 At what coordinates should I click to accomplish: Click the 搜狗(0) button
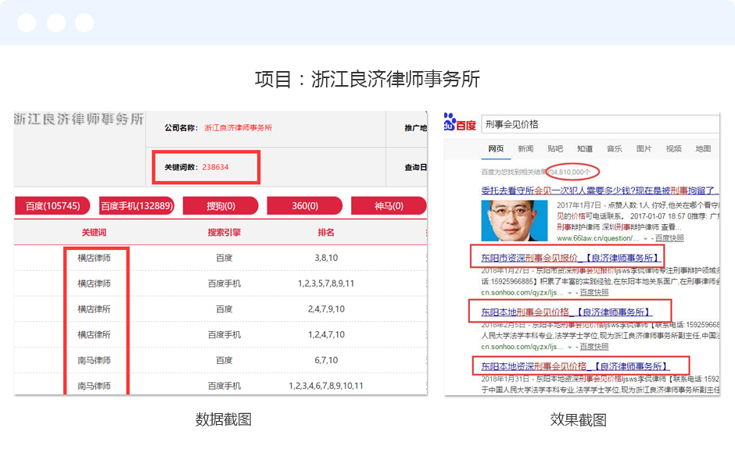(x=220, y=206)
